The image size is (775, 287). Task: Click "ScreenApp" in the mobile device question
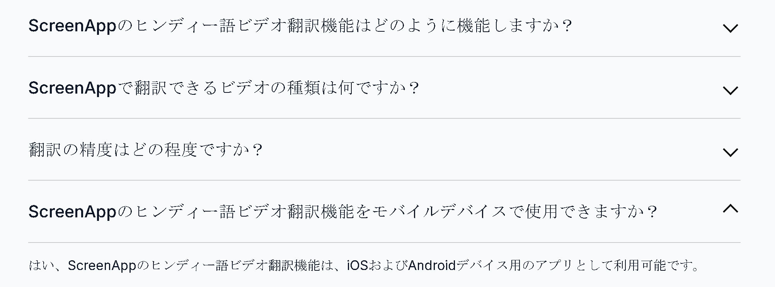(72, 212)
